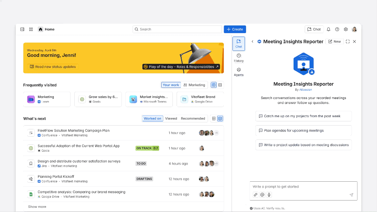377x212 pixels.
Task: Switch What's next to grid view
Action: click(x=214, y=119)
